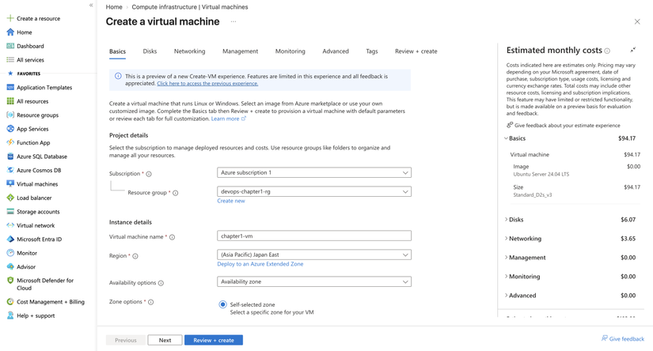This screenshot has width=653, height=351.
Task: Open Application Templates icon
Action: pos(10,87)
